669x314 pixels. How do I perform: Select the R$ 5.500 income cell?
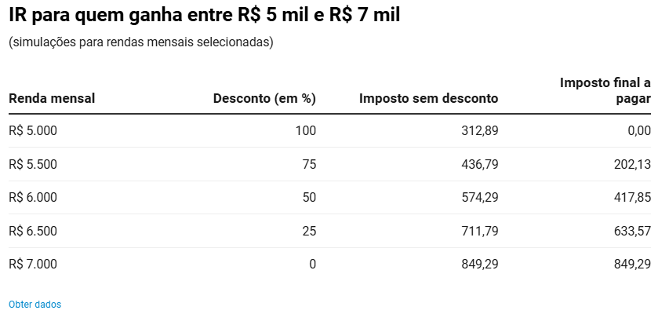coord(32,164)
